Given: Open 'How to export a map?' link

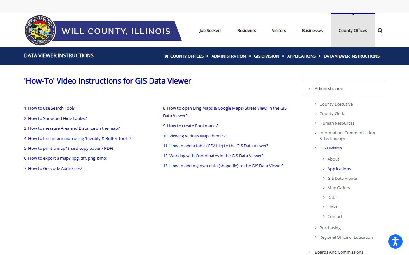Looking at the screenshot, I should (x=66, y=158).
